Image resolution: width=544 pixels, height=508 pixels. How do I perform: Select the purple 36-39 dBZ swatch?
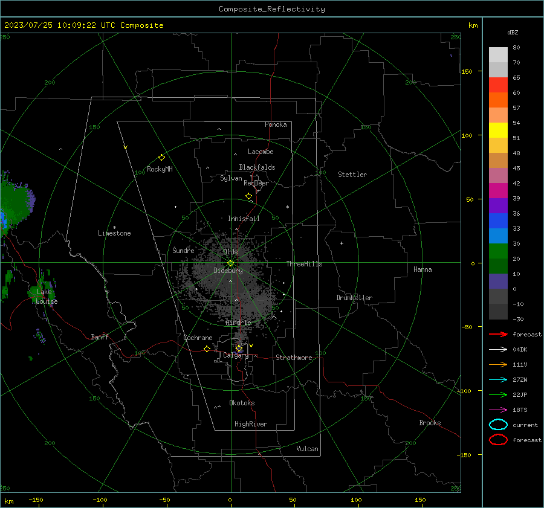pyautogui.click(x=498, y=205)
